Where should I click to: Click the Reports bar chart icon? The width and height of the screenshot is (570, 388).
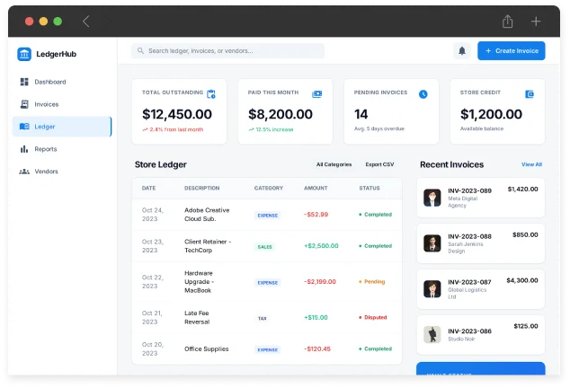[x=24, y=149]
